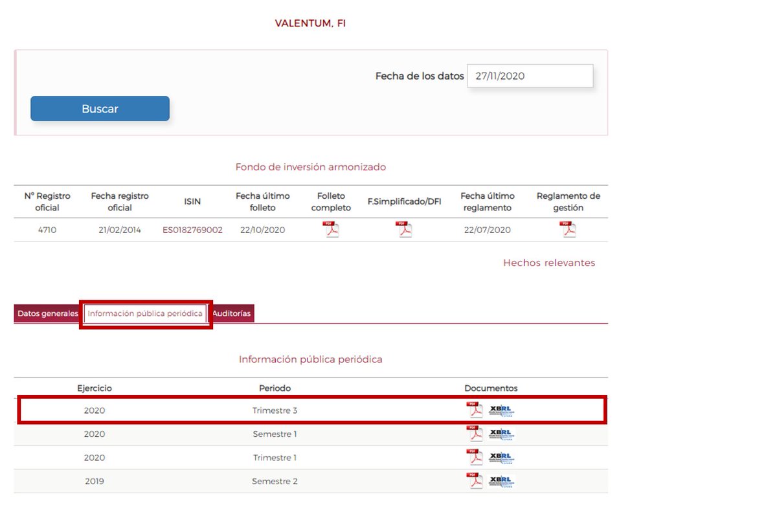Click the Documentos column header
777x514 pixels.
(491, 388)
